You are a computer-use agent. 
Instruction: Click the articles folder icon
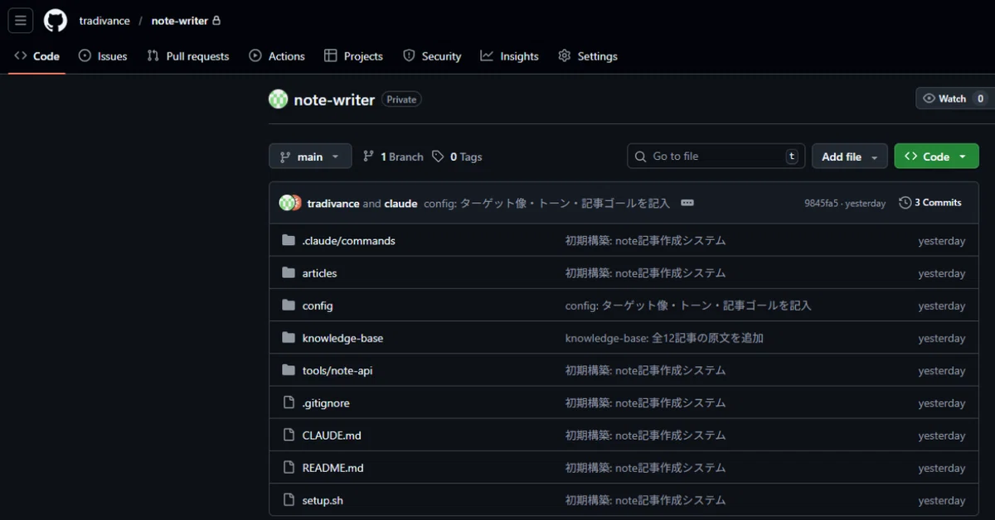[x=289, y=273]
